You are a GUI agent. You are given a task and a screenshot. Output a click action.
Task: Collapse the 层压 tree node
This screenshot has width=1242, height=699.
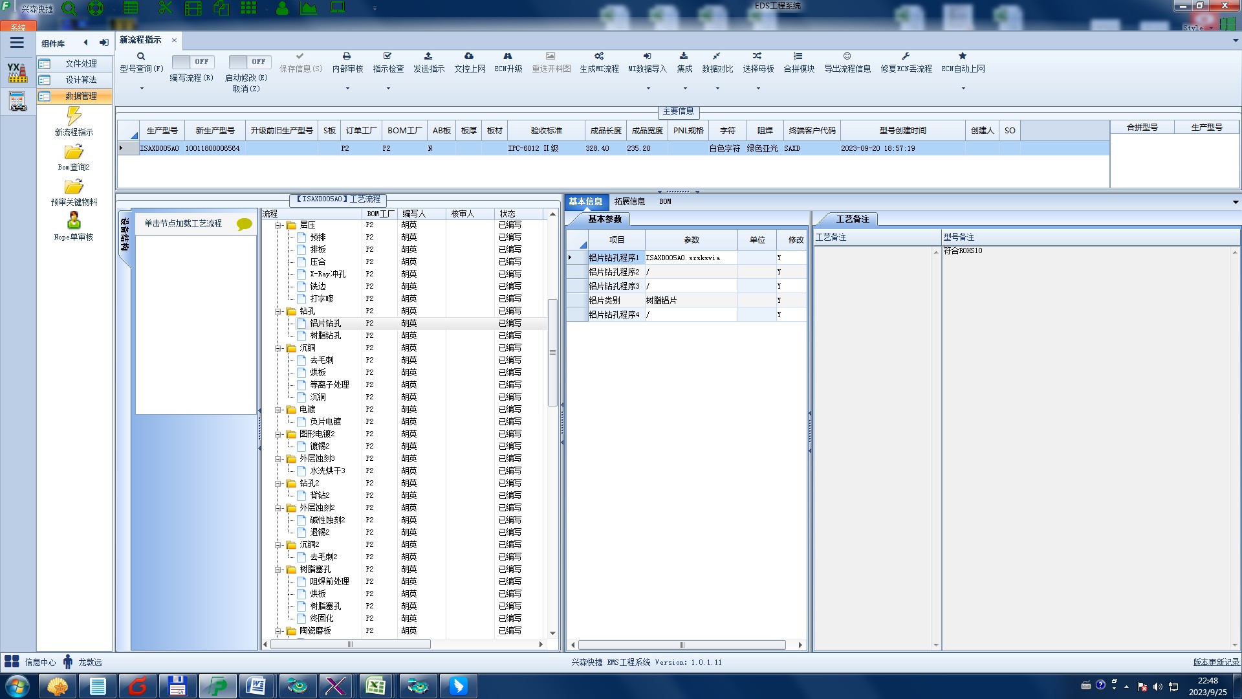pos(278,225)
